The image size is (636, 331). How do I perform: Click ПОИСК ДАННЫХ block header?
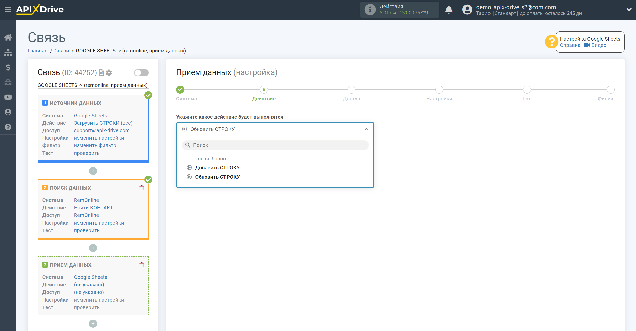tap(70, 188)
